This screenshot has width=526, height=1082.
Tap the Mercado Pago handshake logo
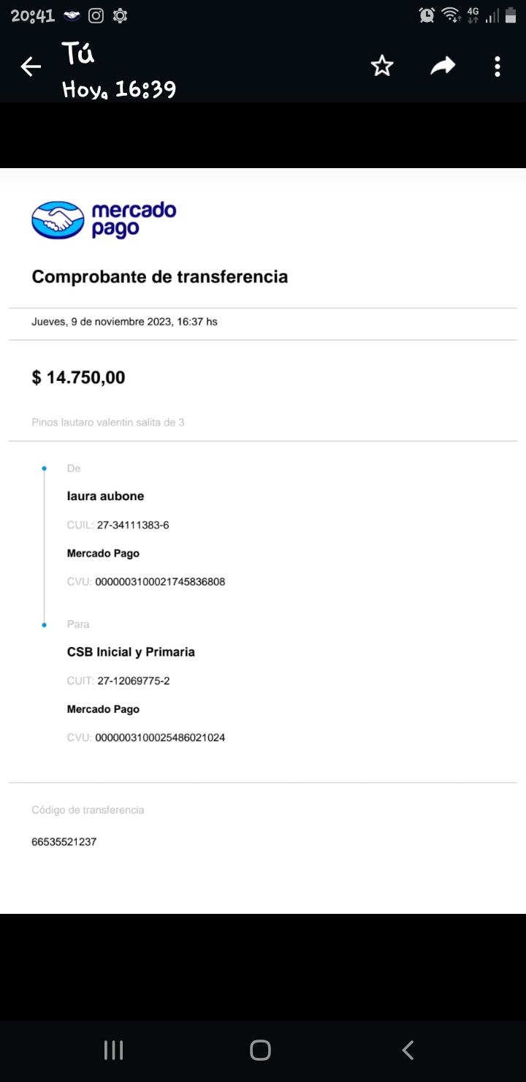tap(58, 220)
